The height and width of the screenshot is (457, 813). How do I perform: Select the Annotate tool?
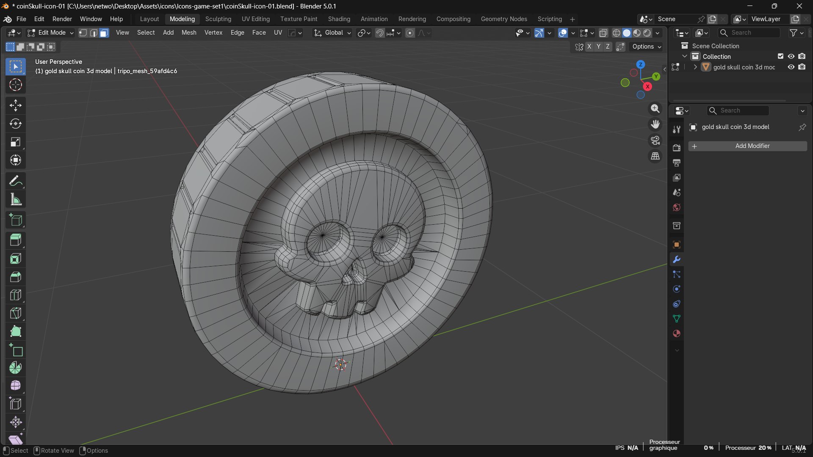click(x=16, y=181)
